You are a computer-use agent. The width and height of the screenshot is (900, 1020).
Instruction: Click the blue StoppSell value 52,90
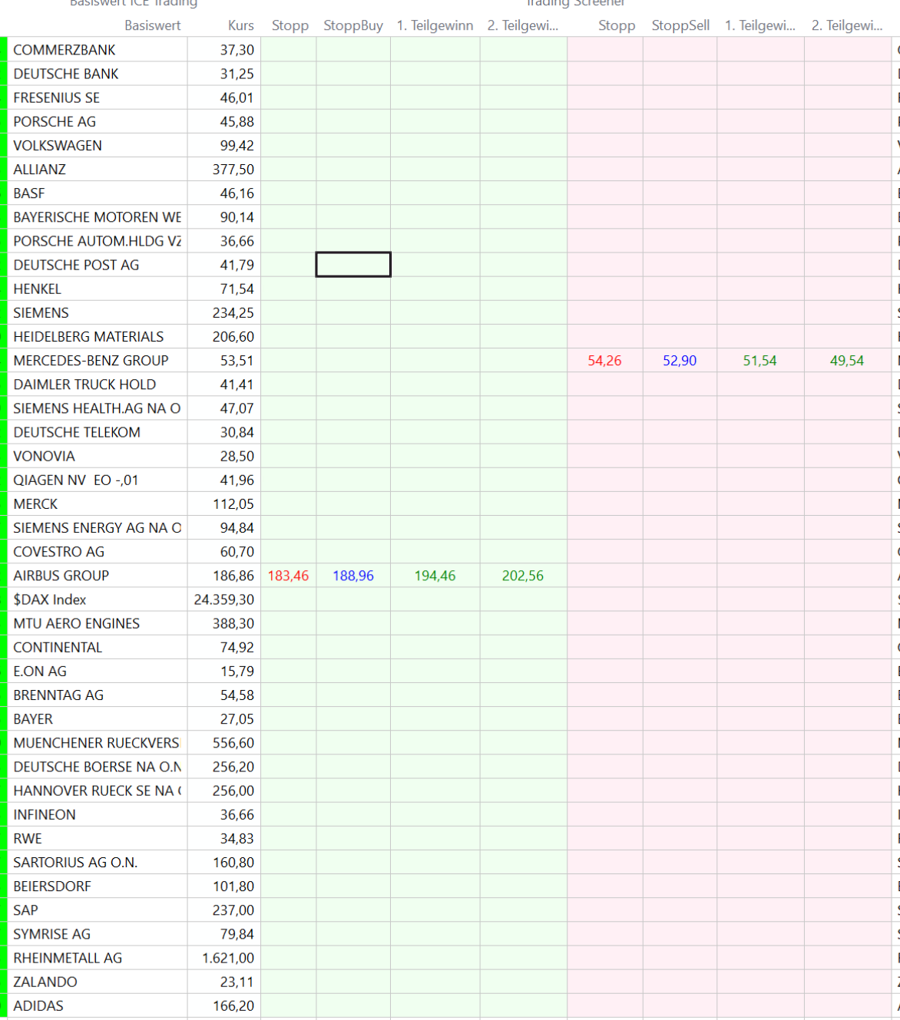tap(680, 361)
